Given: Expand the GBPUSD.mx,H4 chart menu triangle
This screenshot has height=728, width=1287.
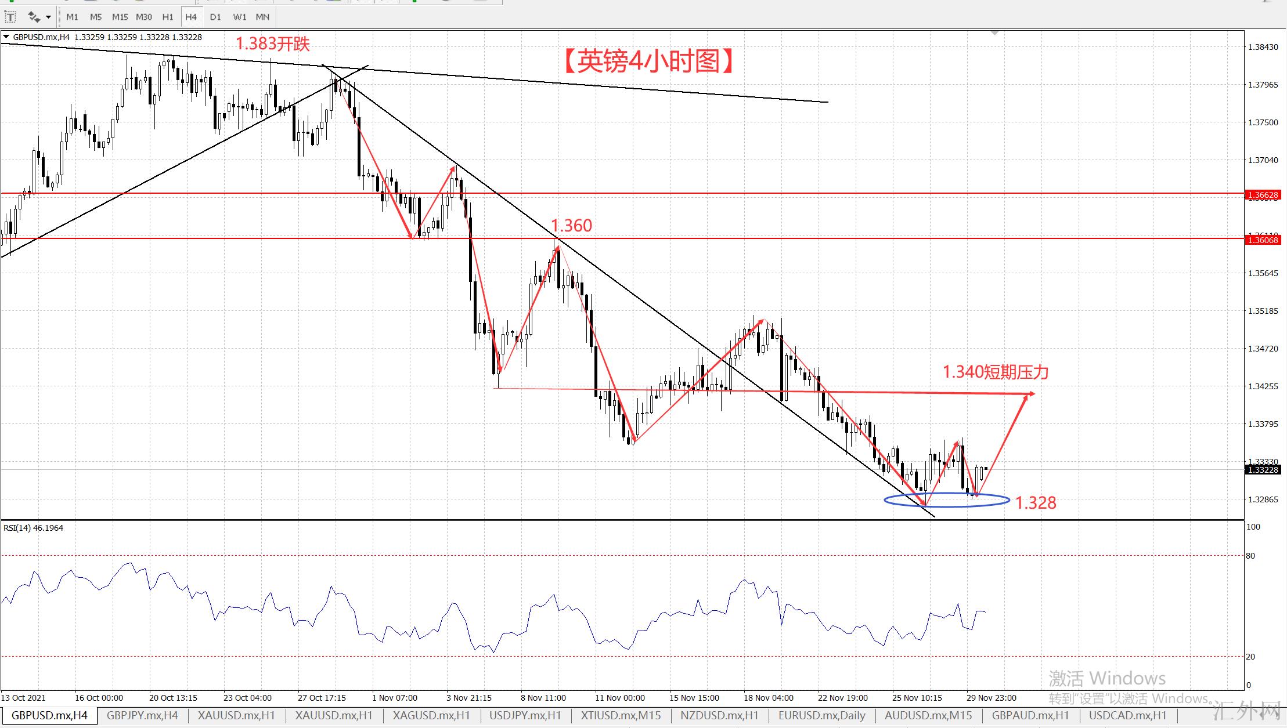Looking at the screenshot, I should pyautogui.click(x=6, y=37).
